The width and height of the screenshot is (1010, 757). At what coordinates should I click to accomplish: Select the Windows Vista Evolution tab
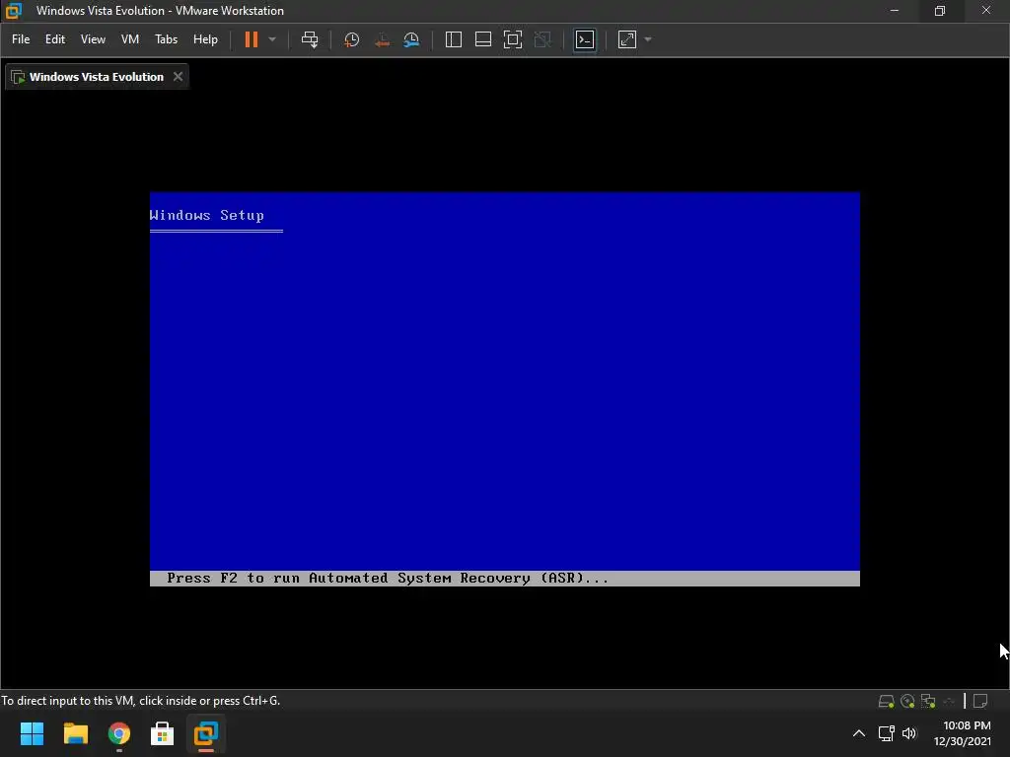96,77
